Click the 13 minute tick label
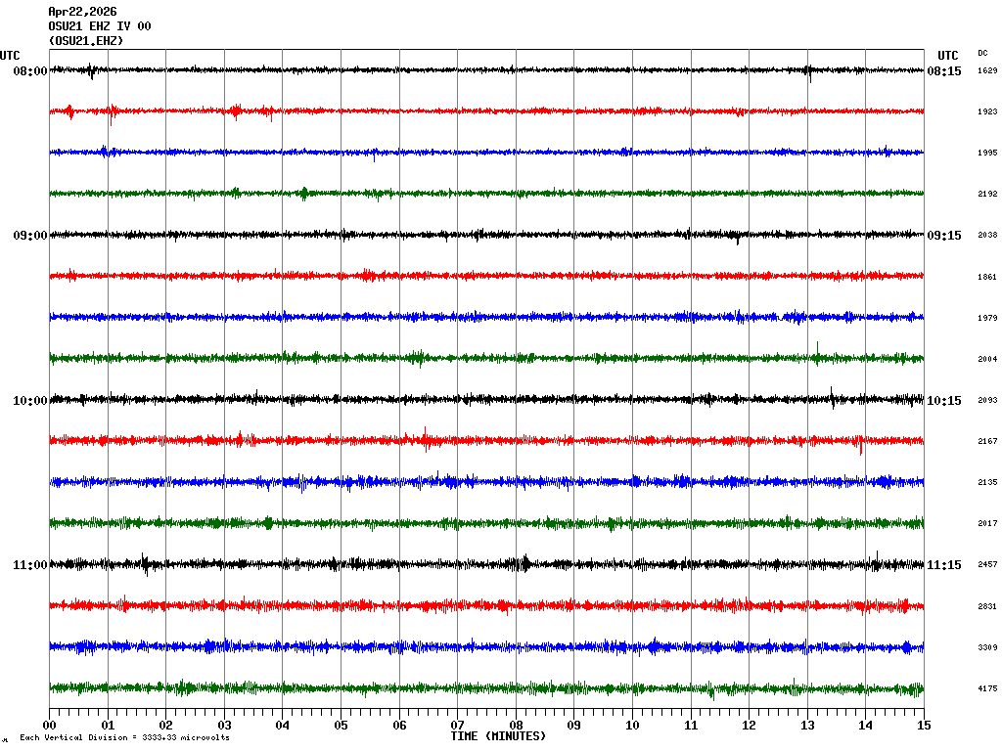Screen dimensions: 1002x751 coord(807,726)
